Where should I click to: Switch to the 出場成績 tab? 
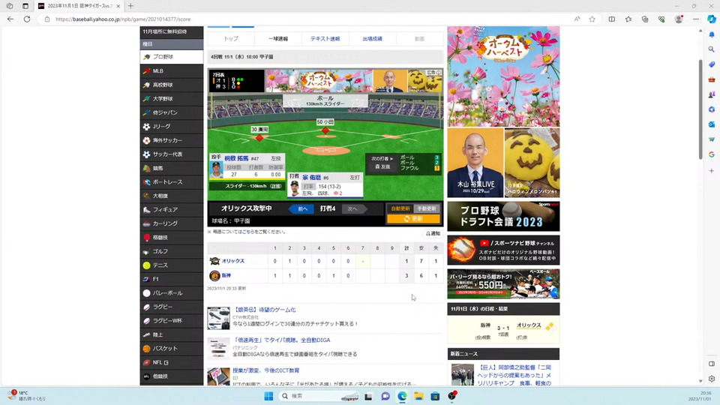[x=373, y=38]
